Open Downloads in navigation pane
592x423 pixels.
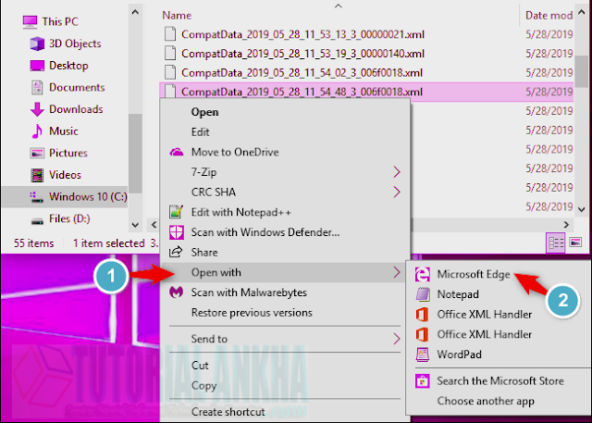[76, 109]
